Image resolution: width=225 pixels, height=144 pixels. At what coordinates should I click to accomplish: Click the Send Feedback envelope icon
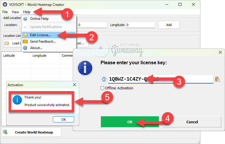click(x=25, y=41)
